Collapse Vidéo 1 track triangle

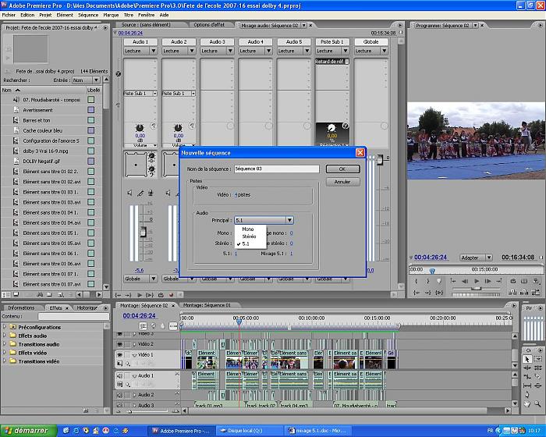134,355
